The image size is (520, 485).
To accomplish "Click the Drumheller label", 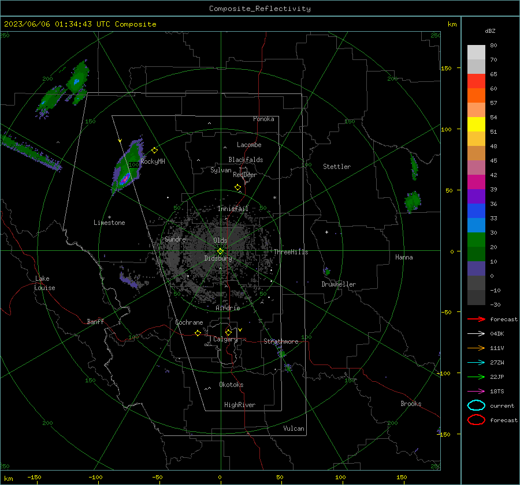I will pos(339,284).
